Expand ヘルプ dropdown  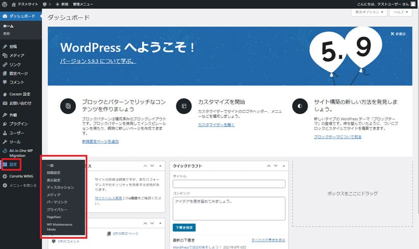[401, 12]
